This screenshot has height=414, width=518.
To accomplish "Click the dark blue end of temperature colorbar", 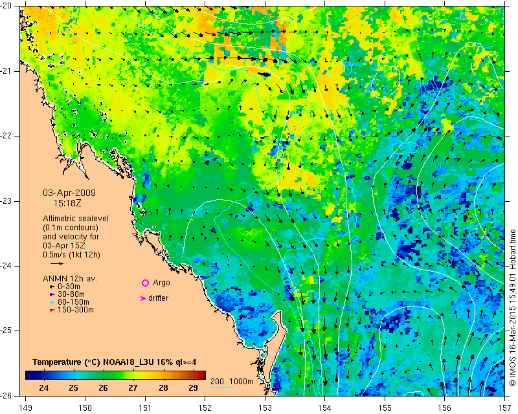I will click(x=29, y=375).
